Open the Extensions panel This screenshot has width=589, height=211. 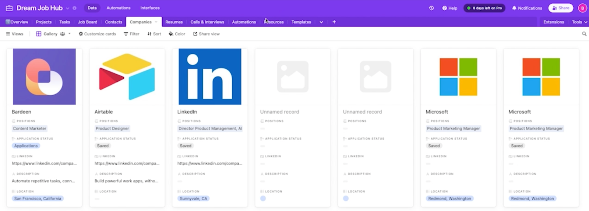tap(554, 22)
